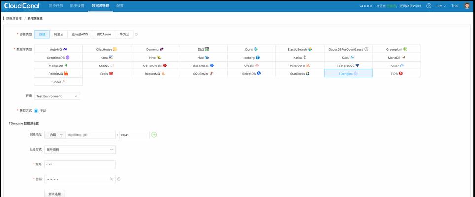475x197 pixels.
Task: Select ClickHouse database type
Action: pyautogui.click(x=106, y=49)
